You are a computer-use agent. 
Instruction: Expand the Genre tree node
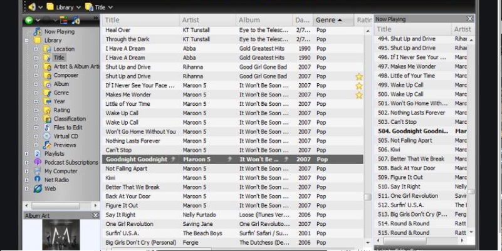36,93
